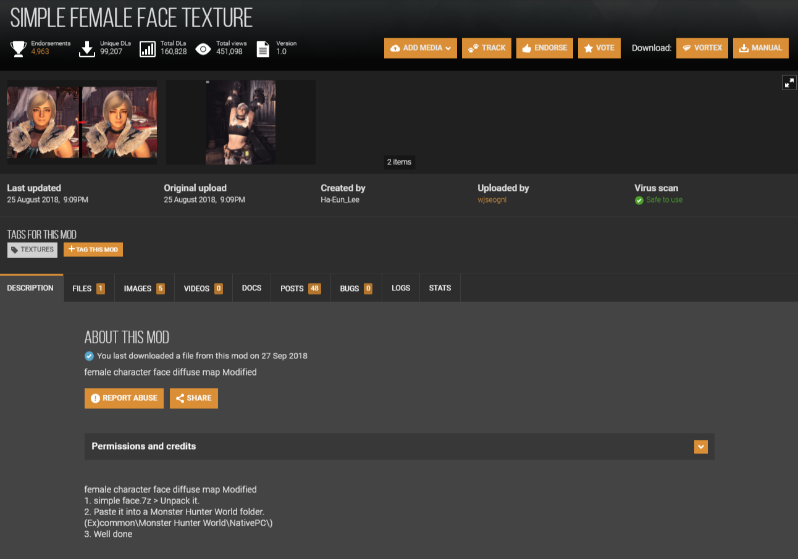This screenshot has height=559, width=798.
Task: Open the Posts tab
Action: [301, 288]
